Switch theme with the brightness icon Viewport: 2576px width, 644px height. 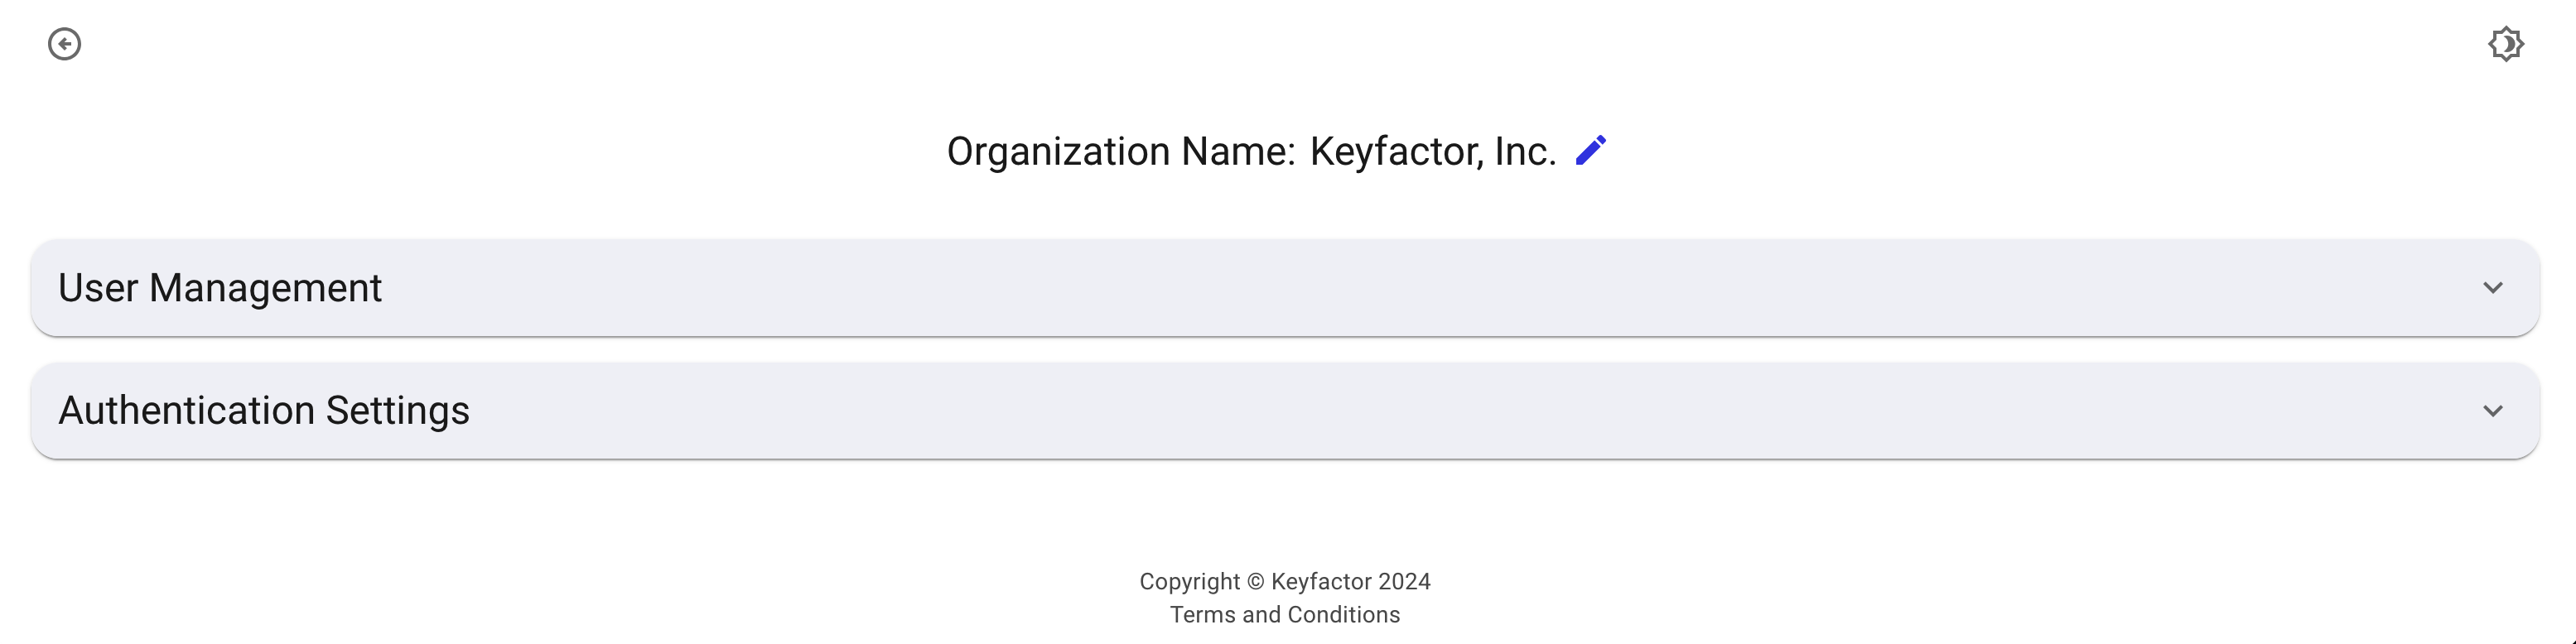point(2506,44)
